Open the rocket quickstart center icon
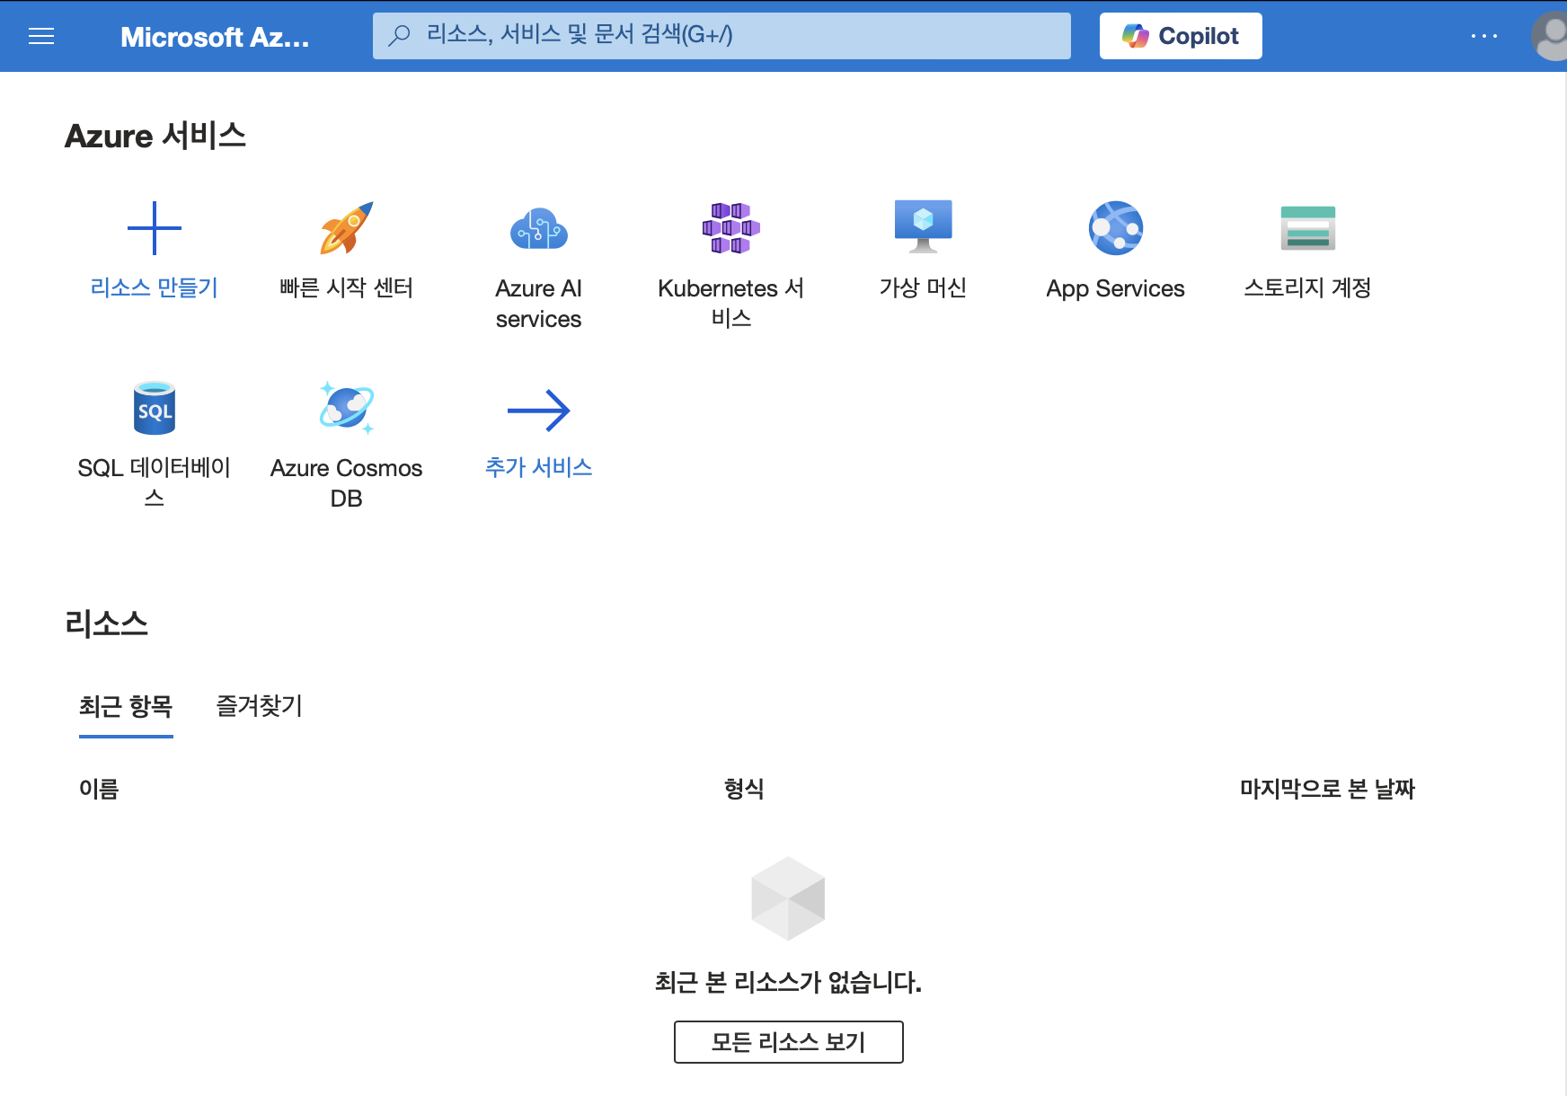The height and width of the screenshot is (1096, 1567). tap(347, 228)
